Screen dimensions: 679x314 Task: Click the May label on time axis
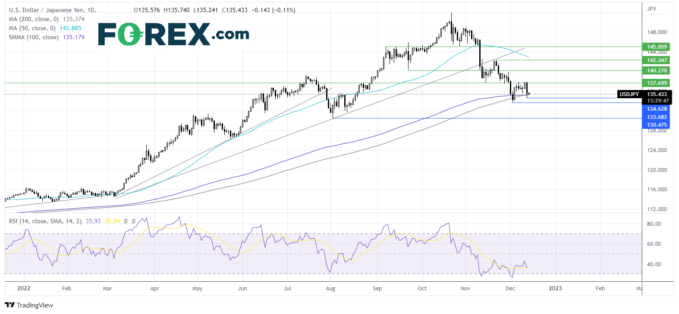[197, 288]
